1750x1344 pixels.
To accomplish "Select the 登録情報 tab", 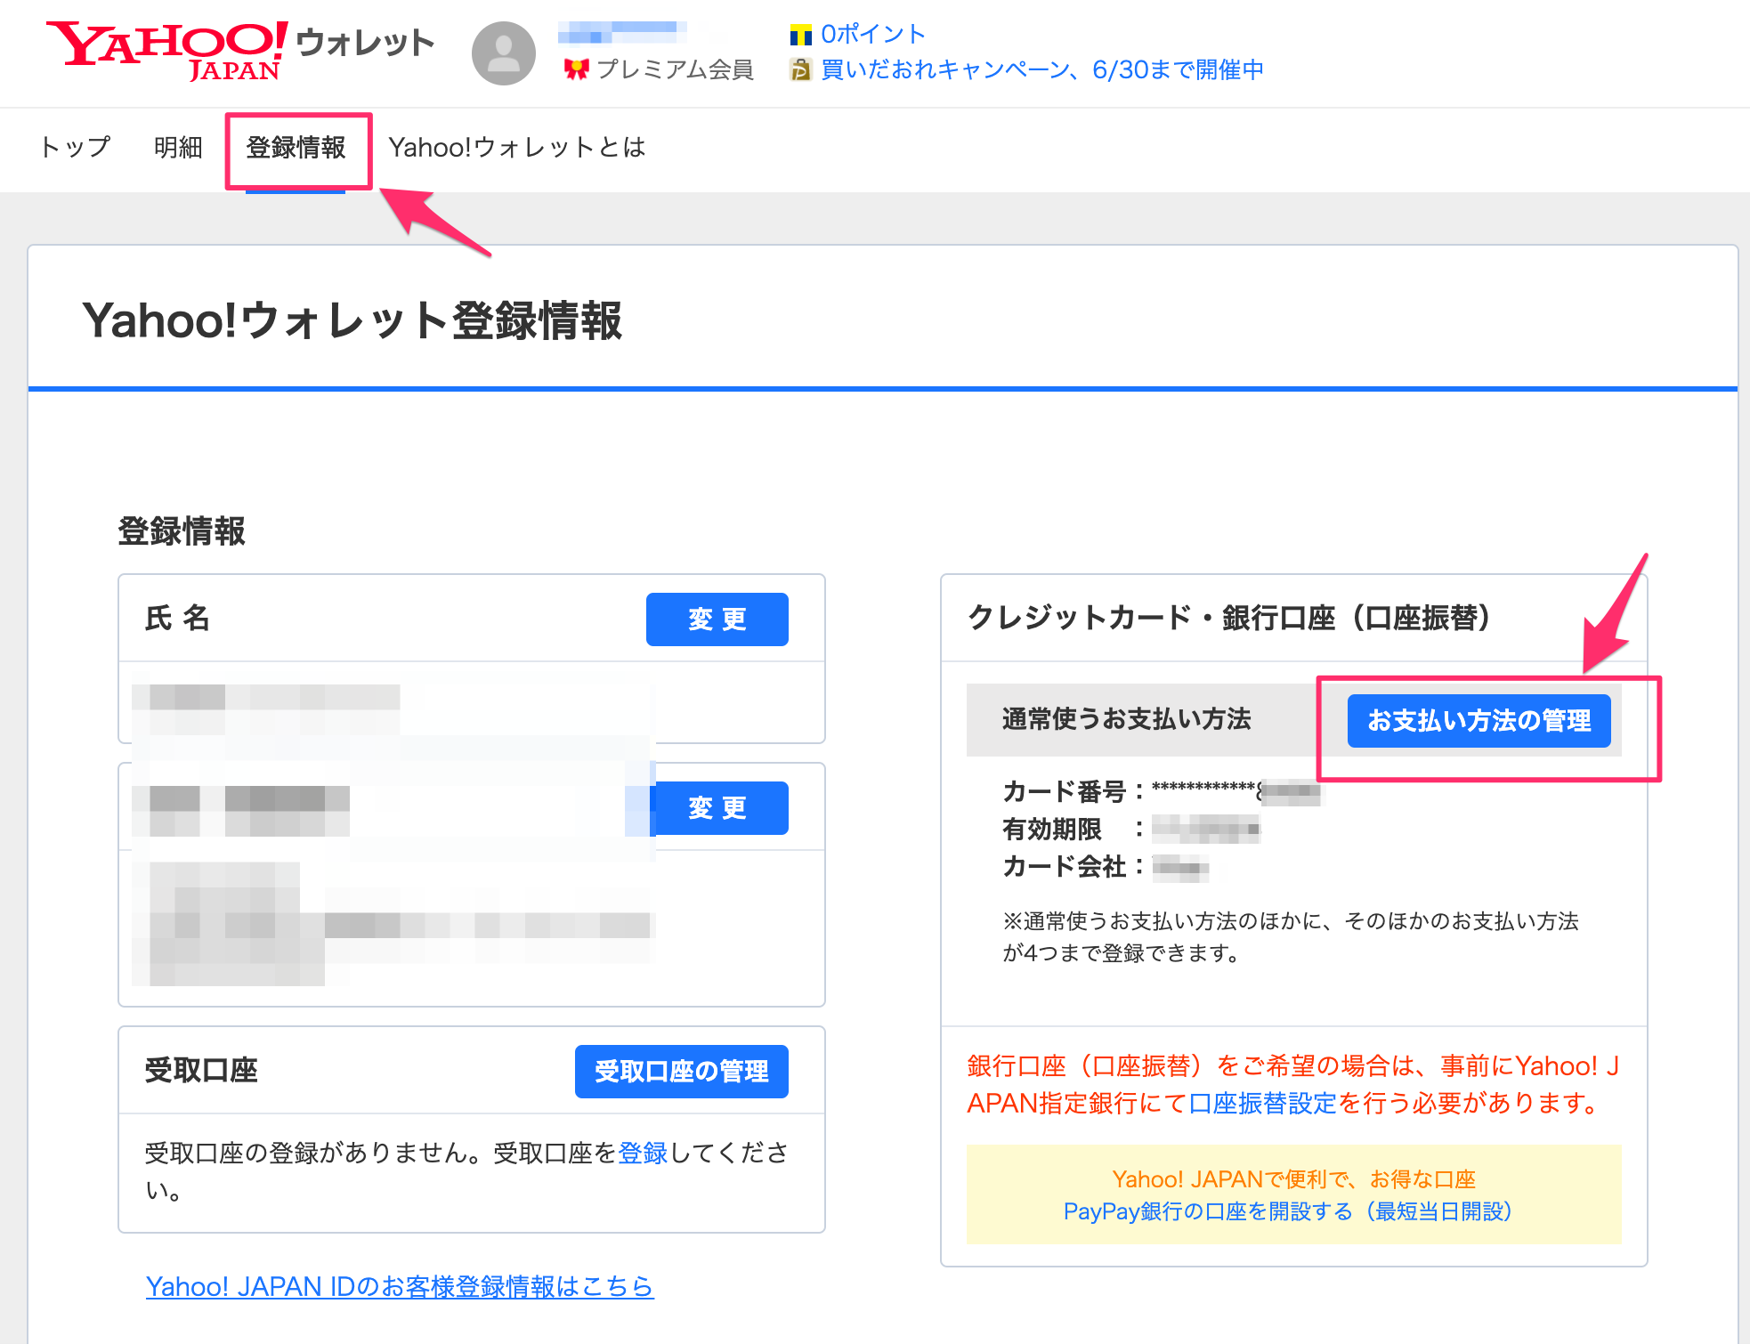I will (296, 148).
